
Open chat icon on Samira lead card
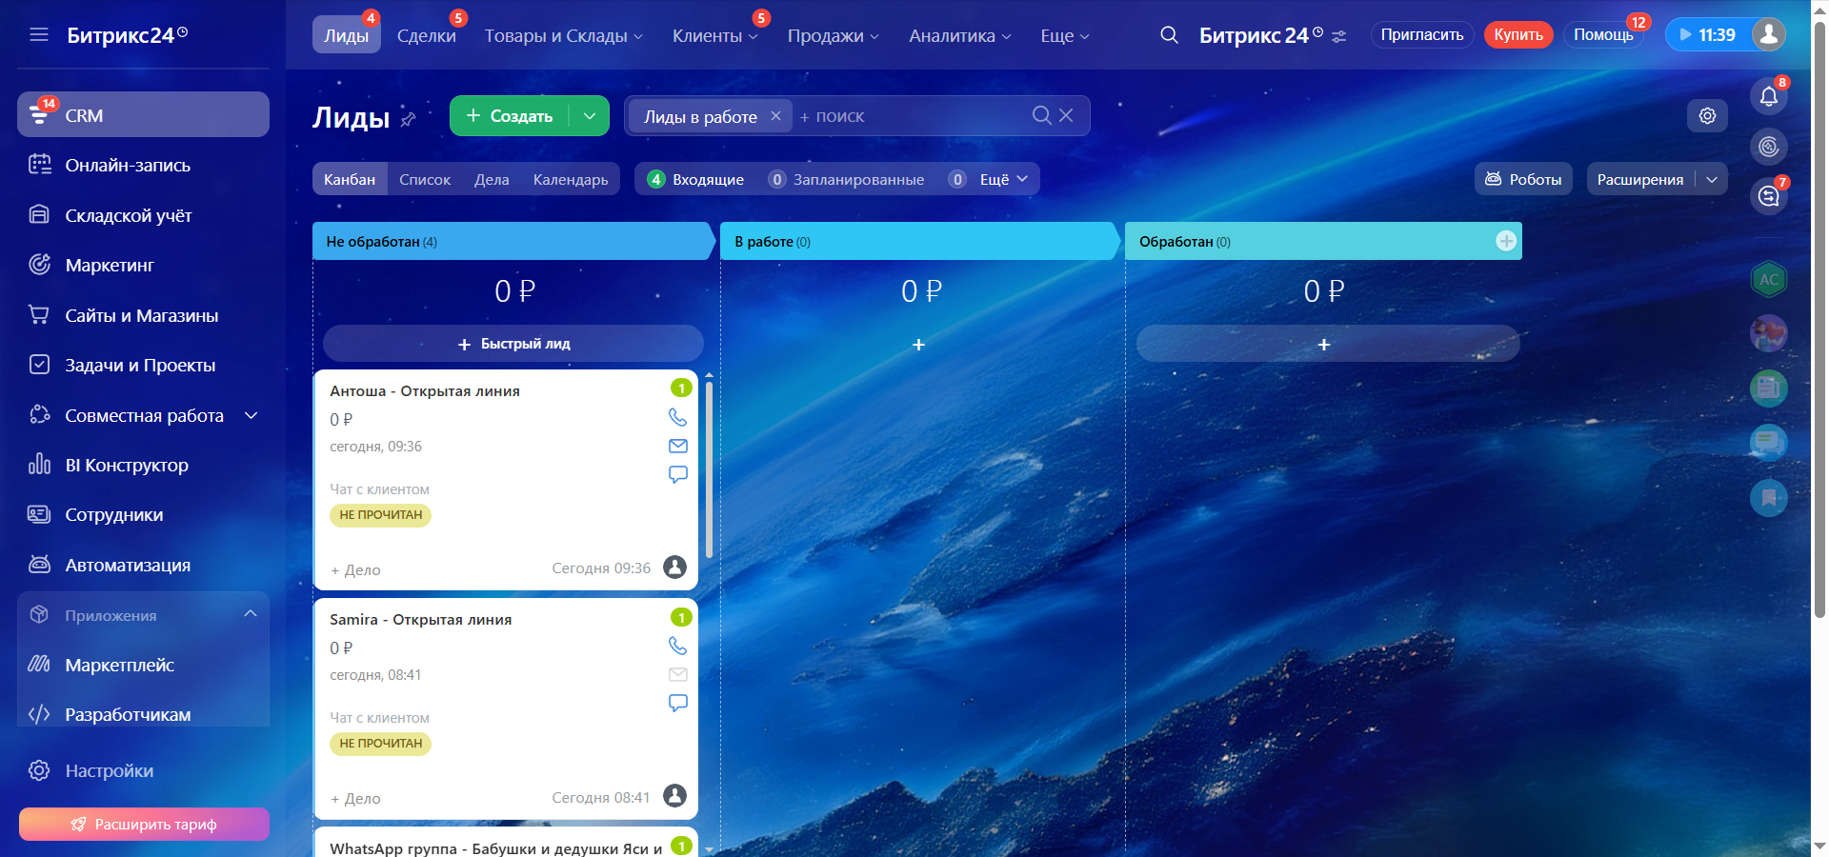(677, 703)
